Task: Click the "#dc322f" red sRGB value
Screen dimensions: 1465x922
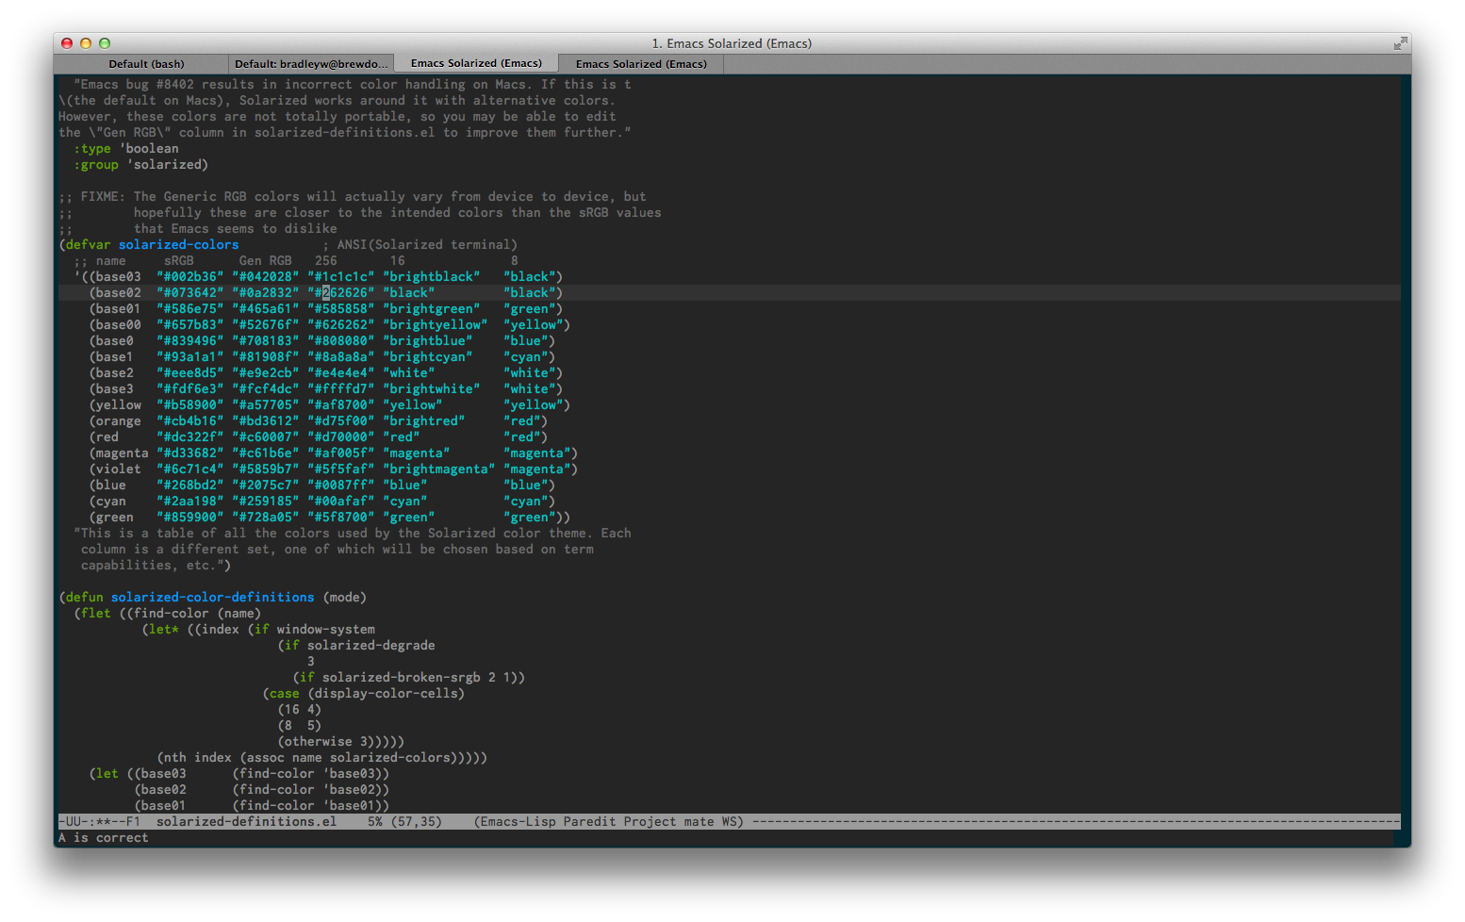Action: point(190,437)
